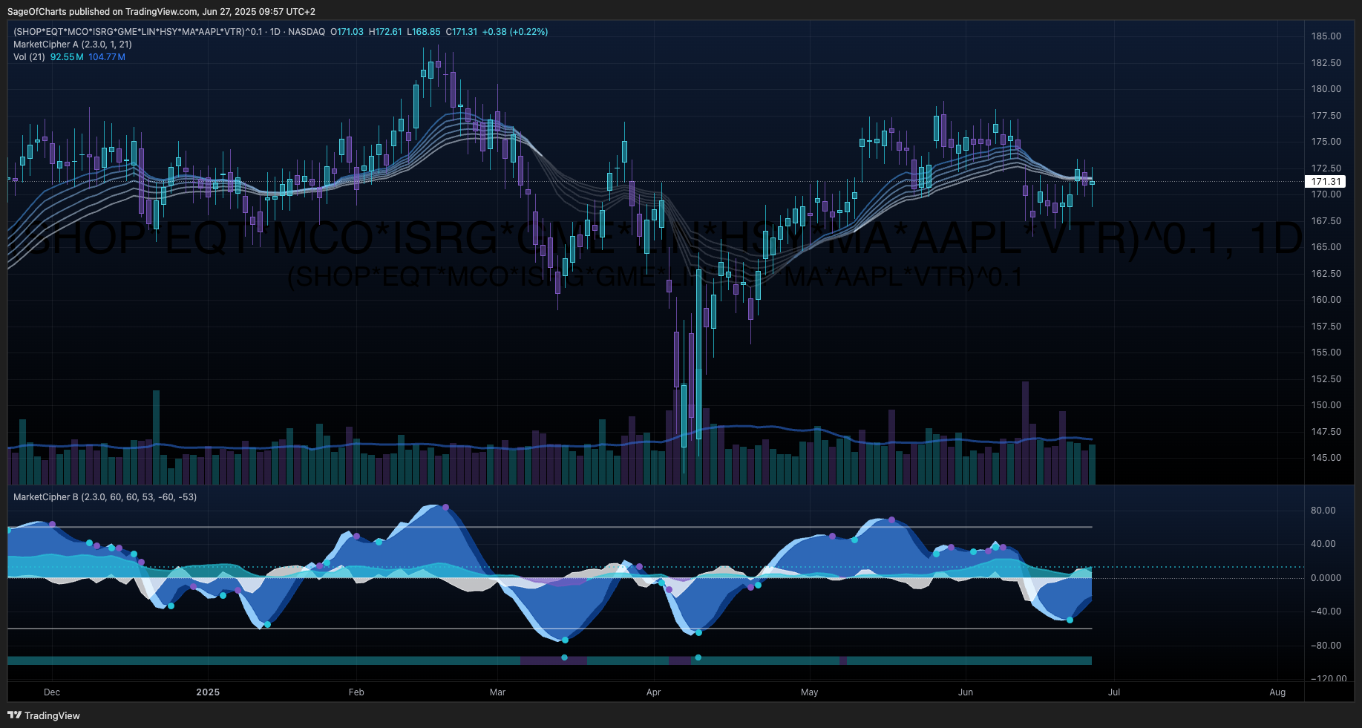Click the Jul label on time axis
This screenshot has width=1362, height=728.
(1114, 692)
